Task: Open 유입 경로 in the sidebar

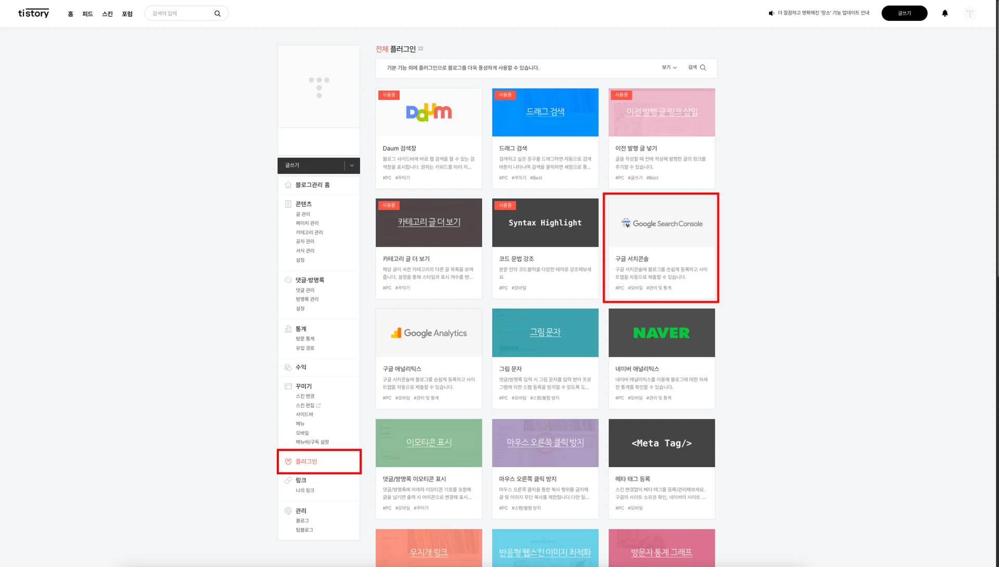Action: tap(305, 348)
